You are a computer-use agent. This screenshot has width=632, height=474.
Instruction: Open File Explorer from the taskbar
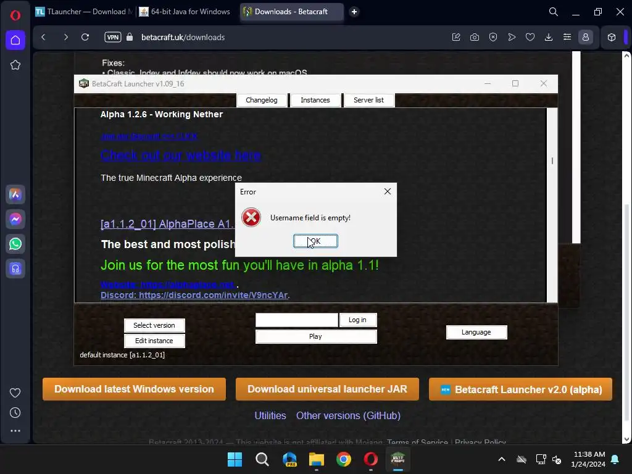317,459
